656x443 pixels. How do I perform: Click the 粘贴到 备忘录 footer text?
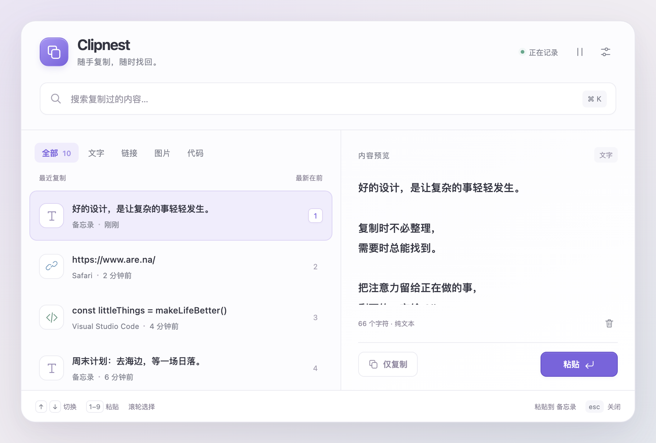[x=555, y=407]
